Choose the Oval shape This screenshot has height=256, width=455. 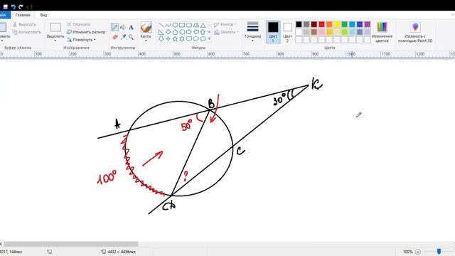click(175, 26)
